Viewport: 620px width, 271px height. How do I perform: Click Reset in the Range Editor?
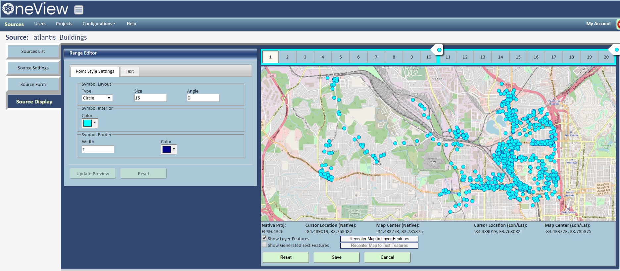click(x=143, y=174)
